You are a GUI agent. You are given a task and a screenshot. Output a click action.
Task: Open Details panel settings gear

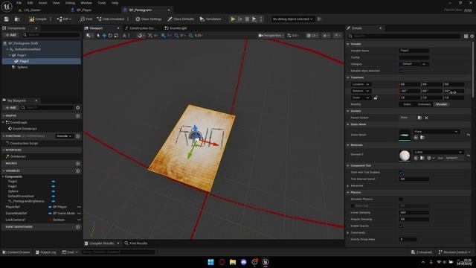pos(472,36)
